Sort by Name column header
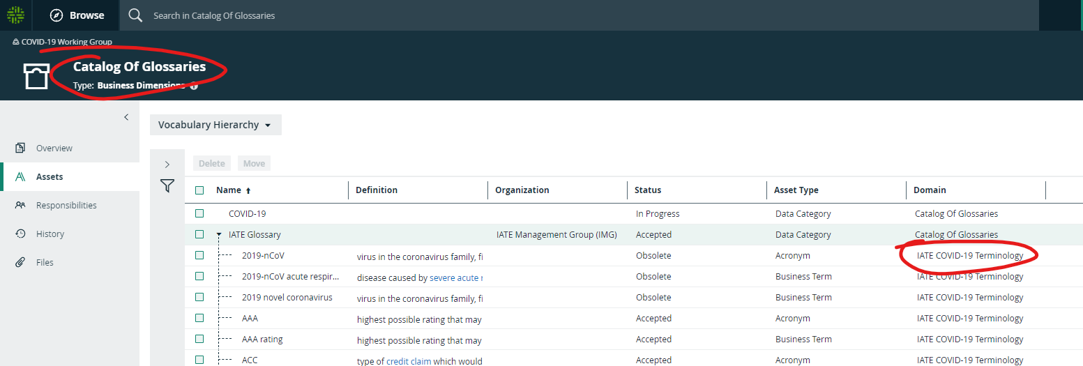Screen dimensions: 1083x366 (x=229, y=190)
